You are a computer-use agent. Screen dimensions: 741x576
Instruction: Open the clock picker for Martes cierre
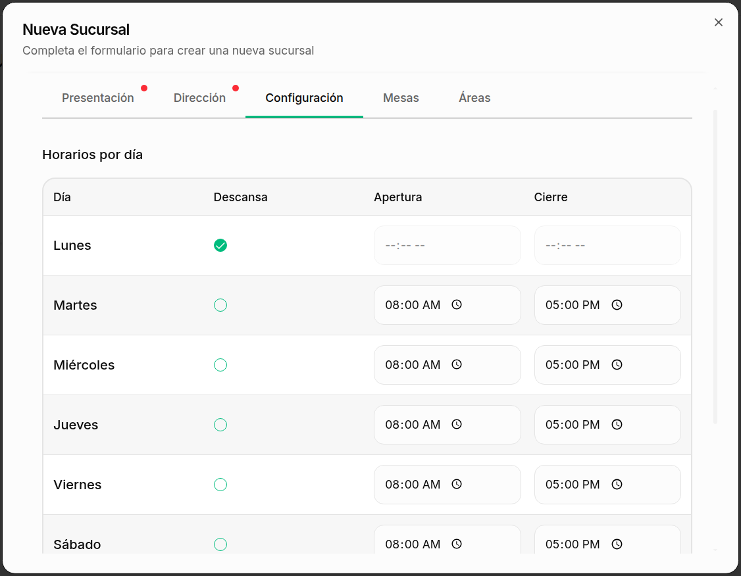tap(617, 304)
